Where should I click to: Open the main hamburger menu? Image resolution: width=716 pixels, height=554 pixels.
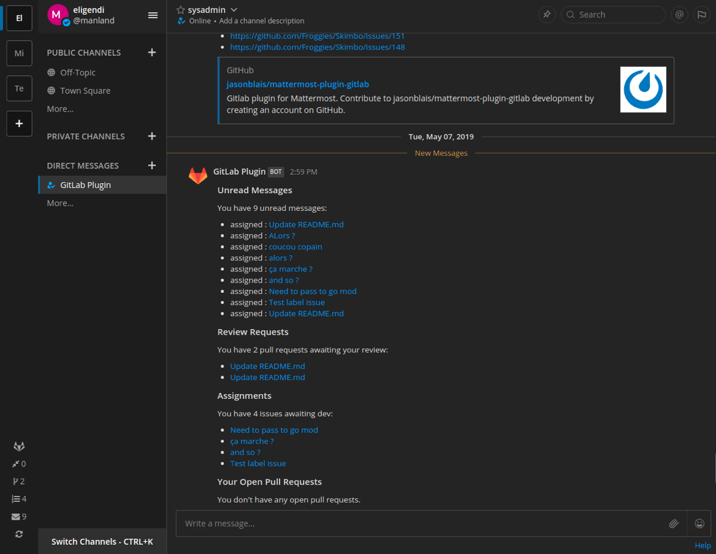pyautogui.click(x=153, y=15)
